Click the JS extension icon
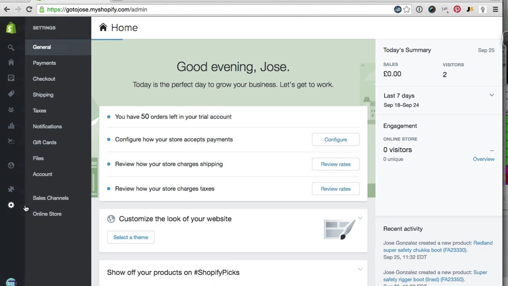Viewport: 508px width, 286px height. pyautogui.click(x=470, y=10)
